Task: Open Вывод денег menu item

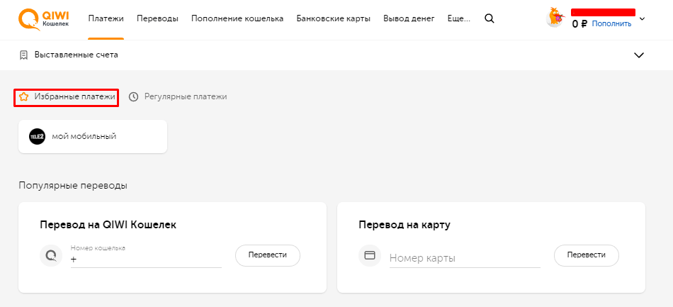Action: pos(409,18)
